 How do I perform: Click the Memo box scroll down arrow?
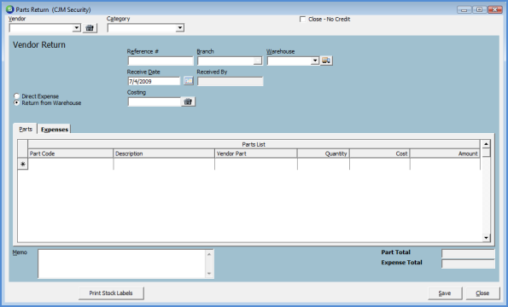(209, 274)
